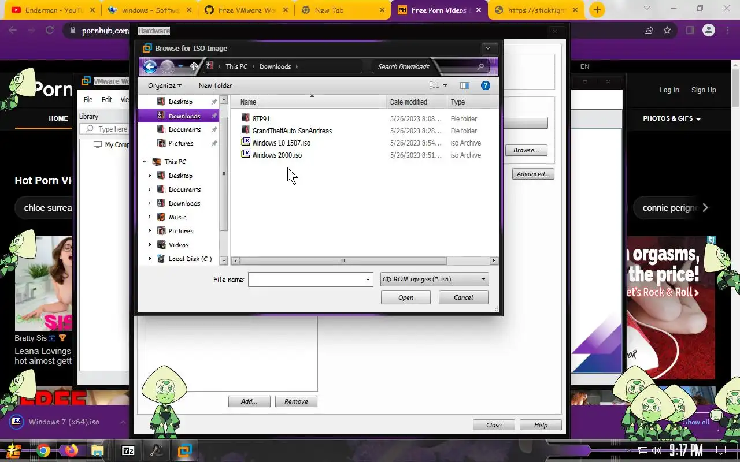Click the This PC breadcrumb in address bar
This screenshot has height=462, width=740.
point(236,66)
